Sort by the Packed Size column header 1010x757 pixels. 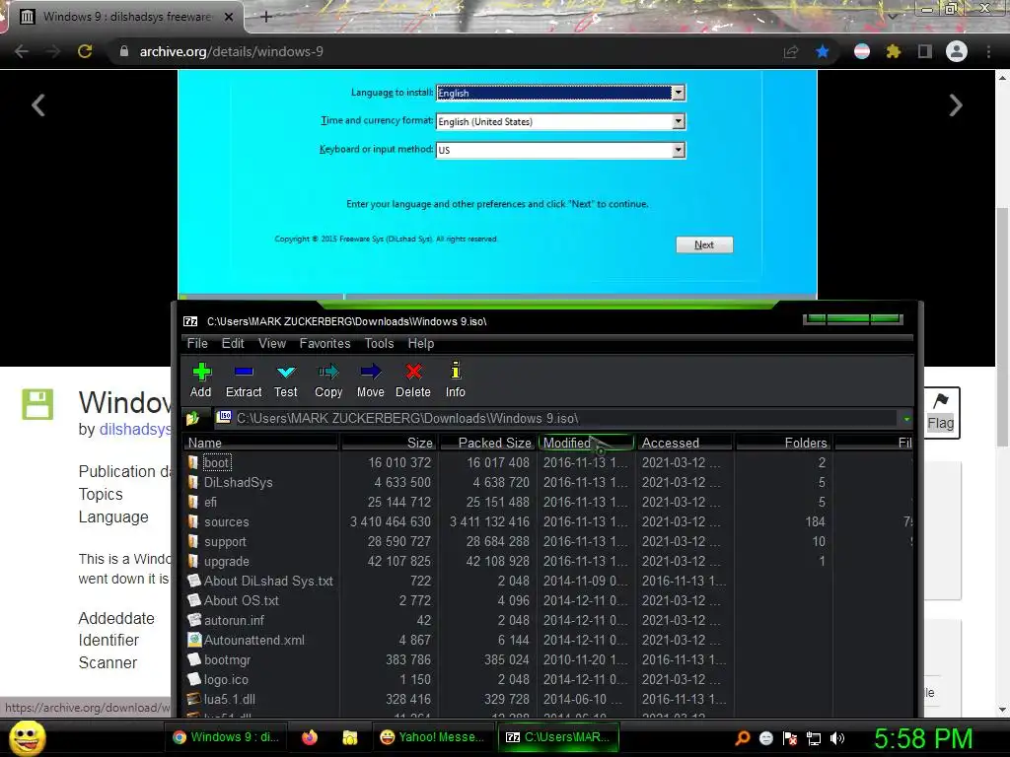(x=488, y=443)
